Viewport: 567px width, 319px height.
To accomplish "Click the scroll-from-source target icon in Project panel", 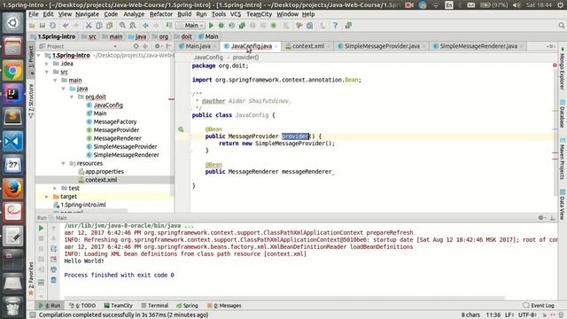I will pyautogui.click(x=136, y=46).
